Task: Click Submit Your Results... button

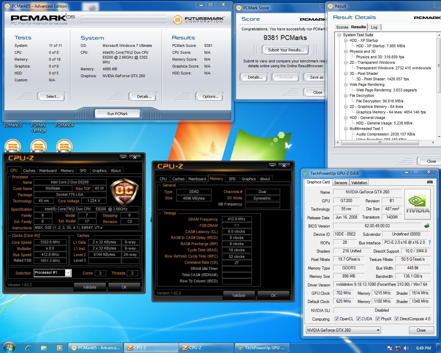Action: click(x=286, y=50)
